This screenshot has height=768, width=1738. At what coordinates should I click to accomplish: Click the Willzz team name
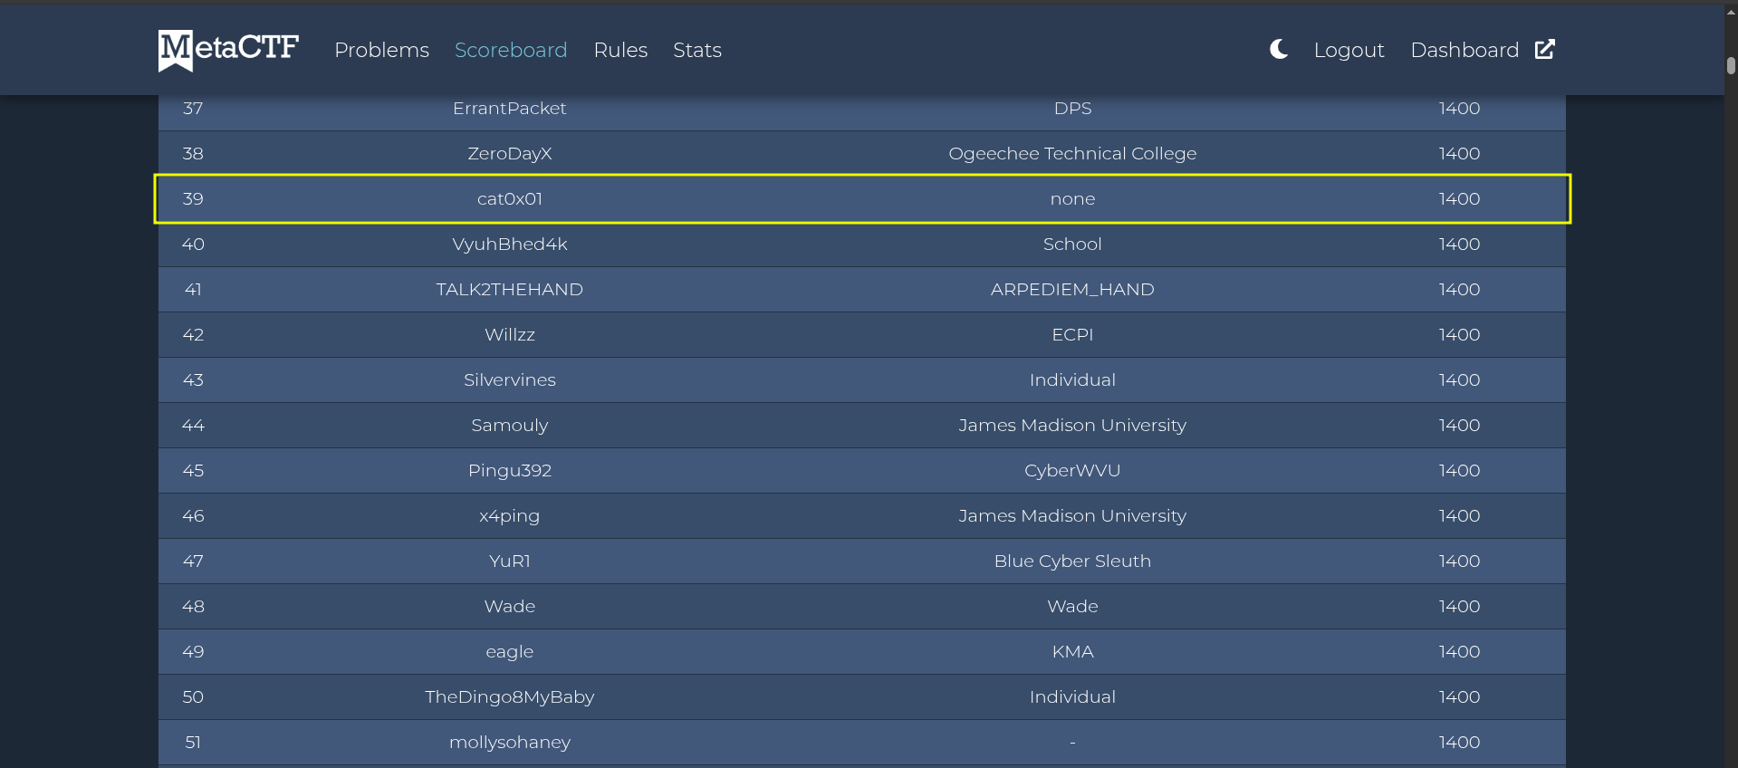pos(510,335)
